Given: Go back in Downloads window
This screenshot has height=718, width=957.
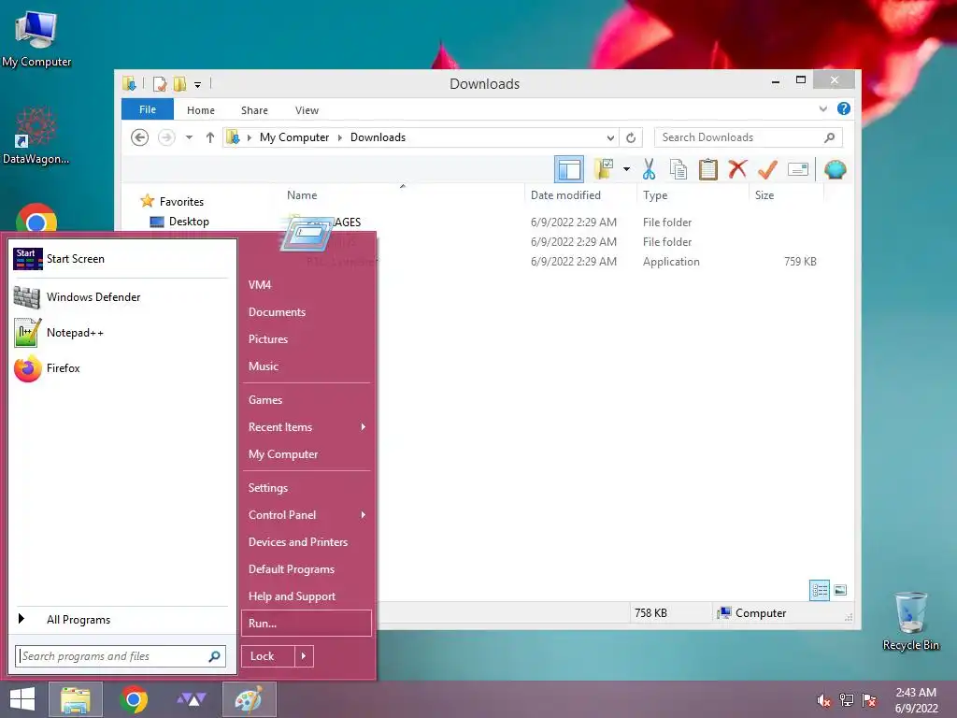Looking at the screenshot, I should tap(140, 137).
